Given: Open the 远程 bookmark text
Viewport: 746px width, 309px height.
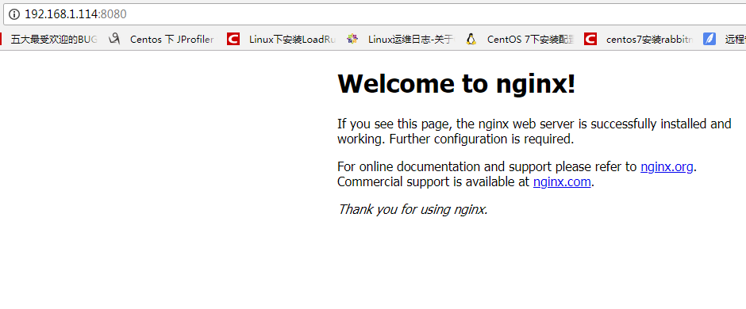Looking at the screenshot, I should coord(736,40).
